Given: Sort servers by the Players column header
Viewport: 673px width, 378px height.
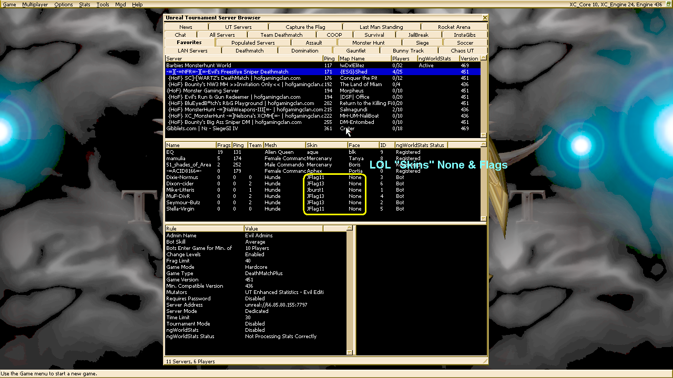Looking at the screenshot, I should coord(403,59).
